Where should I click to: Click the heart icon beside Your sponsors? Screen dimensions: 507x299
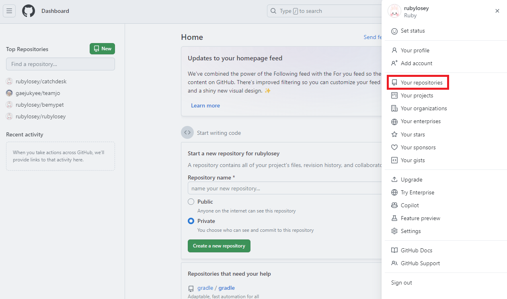pyautogui.click(x=394, y=147)
